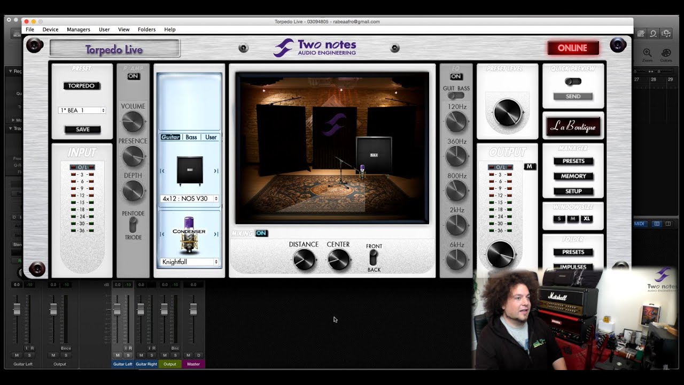Open the View menu

123,29
